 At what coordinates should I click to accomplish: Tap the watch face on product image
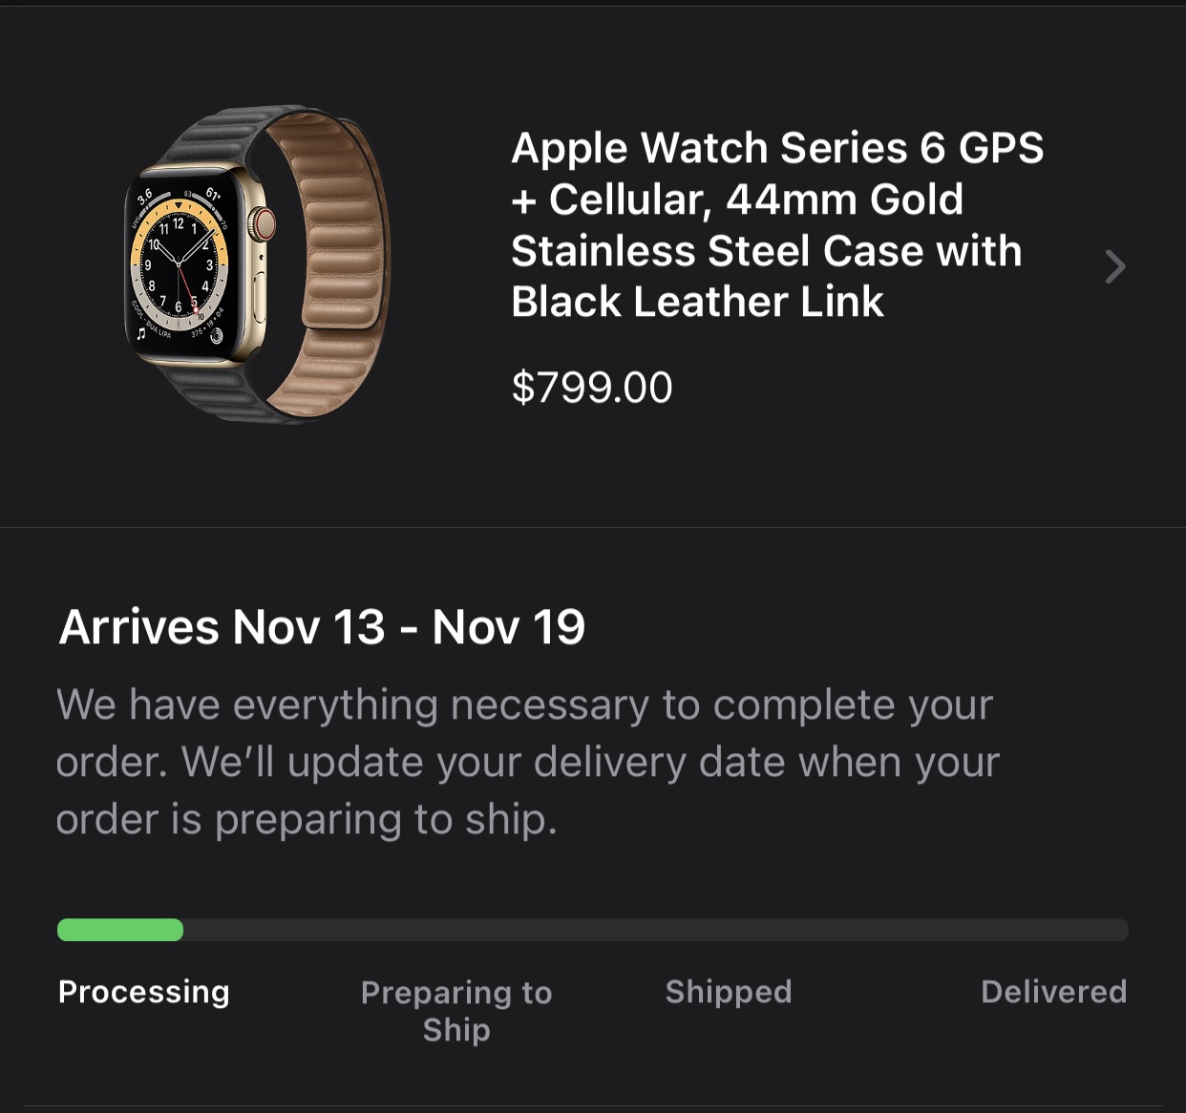pos(180,266)
